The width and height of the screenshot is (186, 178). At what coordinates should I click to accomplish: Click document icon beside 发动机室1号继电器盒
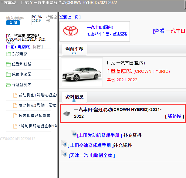(15, 95)
